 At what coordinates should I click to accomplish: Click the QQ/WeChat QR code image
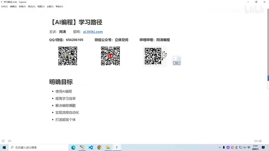coord(68,56)
